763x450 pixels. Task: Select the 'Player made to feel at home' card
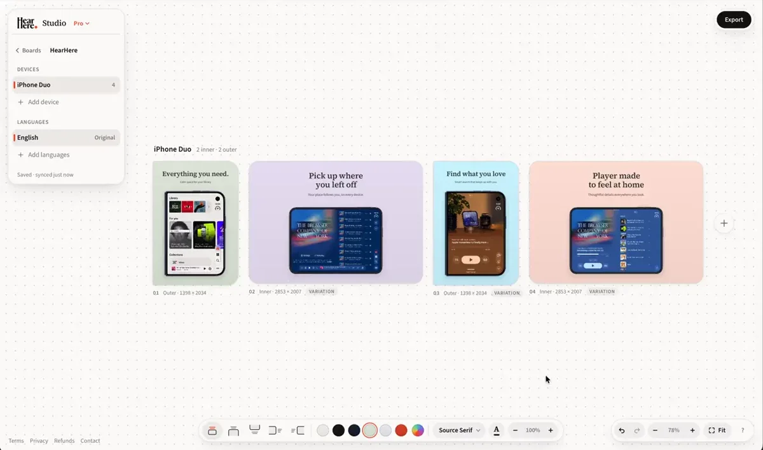pos(616,222)
